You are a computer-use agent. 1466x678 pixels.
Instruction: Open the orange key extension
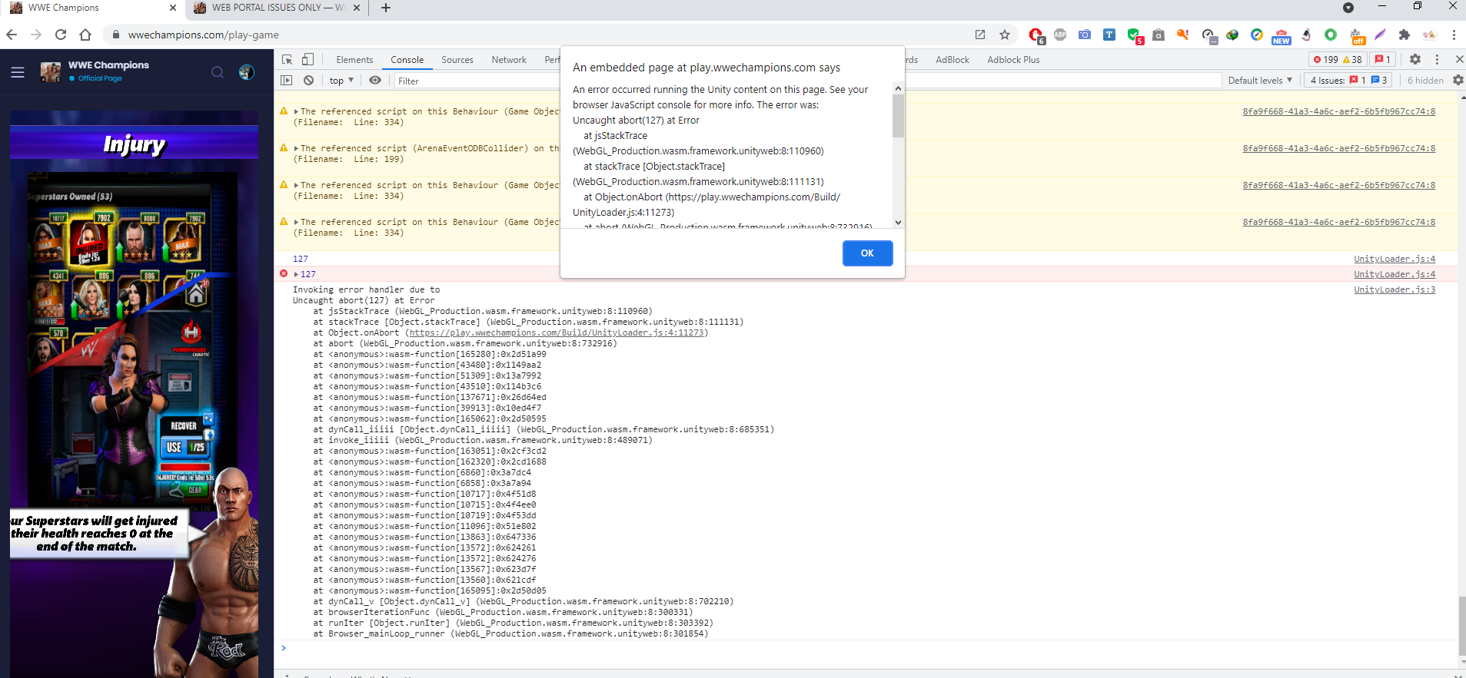point(1183,35)
